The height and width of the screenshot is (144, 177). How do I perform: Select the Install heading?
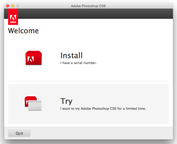(71, 55)
